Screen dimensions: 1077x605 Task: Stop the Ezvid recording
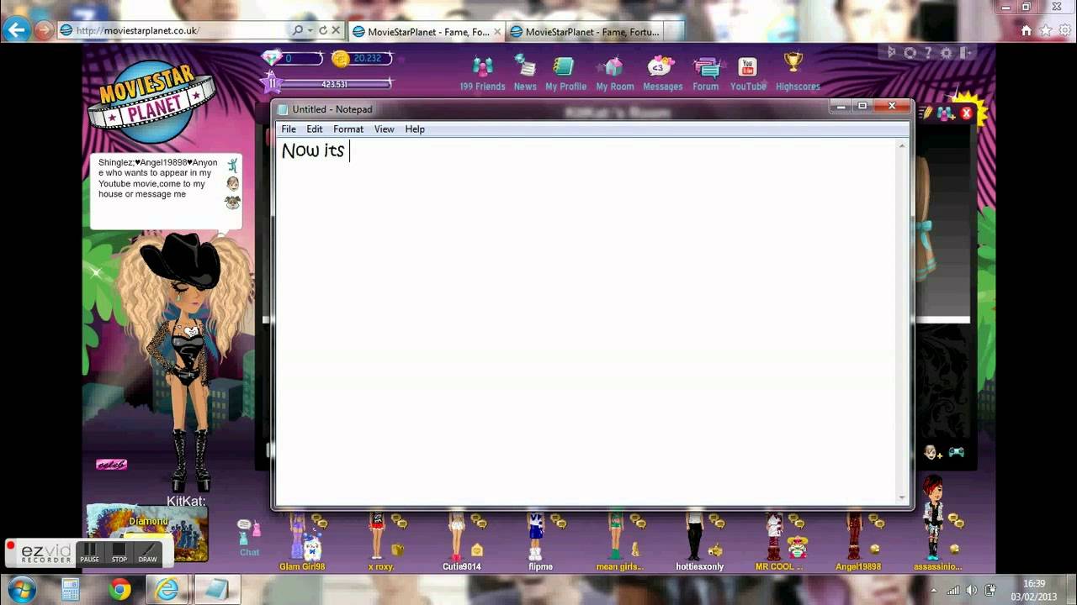pos(119,553)
